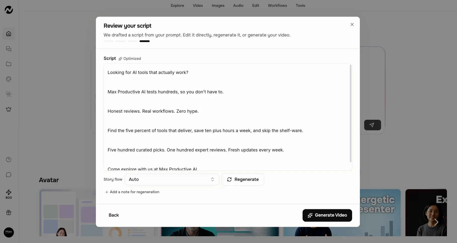This screenshot has width=457, height=243.
Task: Open the speech bubble feedback icon
Action: pos(9,175)
